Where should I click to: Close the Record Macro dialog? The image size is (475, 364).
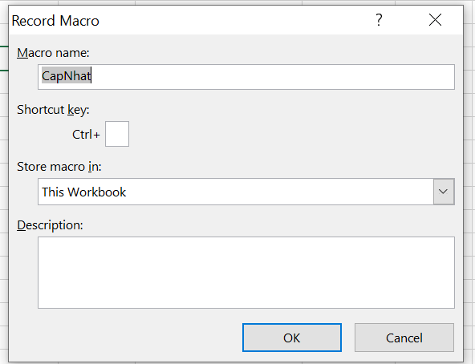[435, 20]
